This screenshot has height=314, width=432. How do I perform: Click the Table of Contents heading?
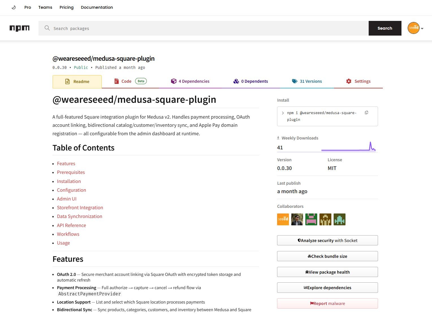tap(83, 148)
